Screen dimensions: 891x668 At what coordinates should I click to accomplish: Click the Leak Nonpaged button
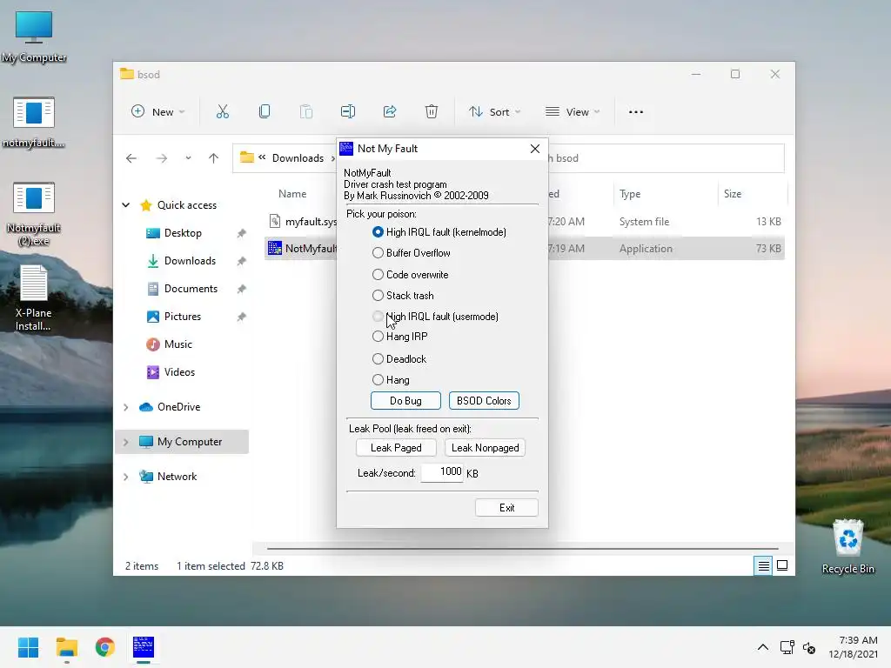pos(486,448)
